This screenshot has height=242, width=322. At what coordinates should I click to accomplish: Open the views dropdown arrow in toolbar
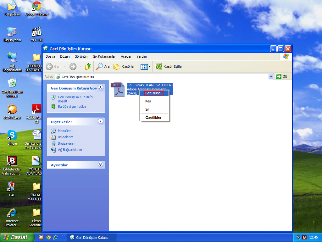(150, 66)
